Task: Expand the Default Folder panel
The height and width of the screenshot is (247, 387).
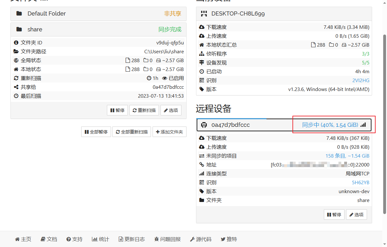Action: (98, 14)
